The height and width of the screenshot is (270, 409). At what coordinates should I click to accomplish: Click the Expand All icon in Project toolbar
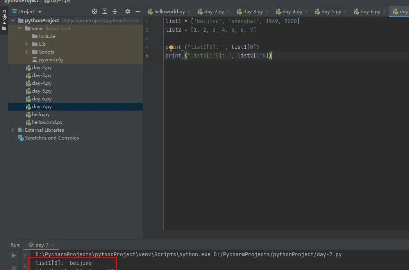[x=105, y=11]
